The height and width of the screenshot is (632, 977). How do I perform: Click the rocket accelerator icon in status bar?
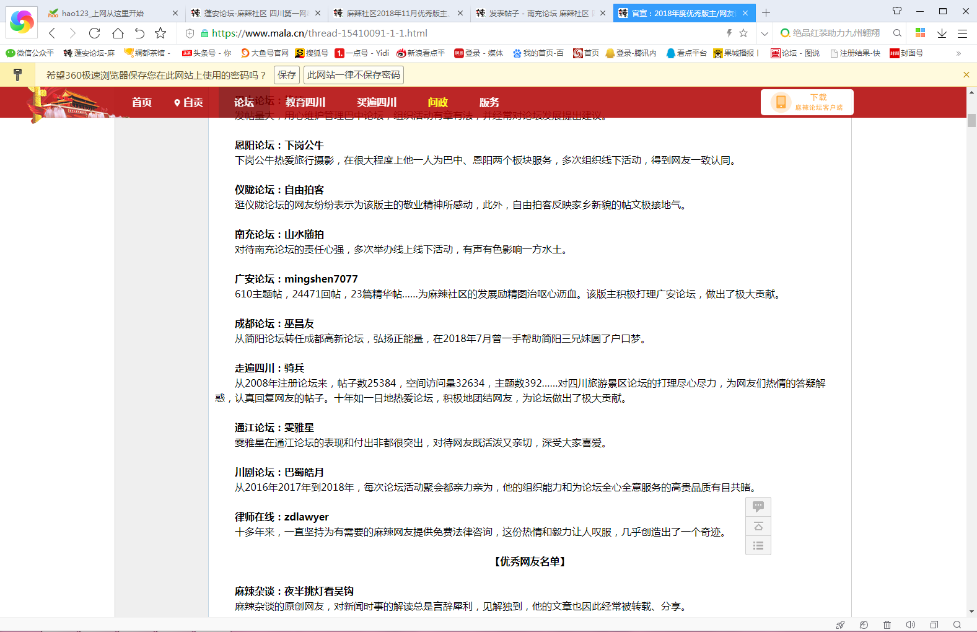[840, 625]
